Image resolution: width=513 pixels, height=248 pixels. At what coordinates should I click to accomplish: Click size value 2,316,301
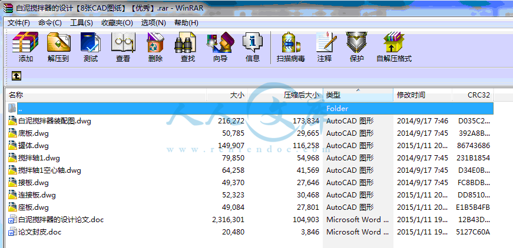tap(228, 220)
